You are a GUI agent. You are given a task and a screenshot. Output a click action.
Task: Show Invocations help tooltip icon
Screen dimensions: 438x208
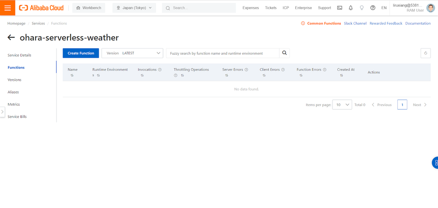pos(160,70)
